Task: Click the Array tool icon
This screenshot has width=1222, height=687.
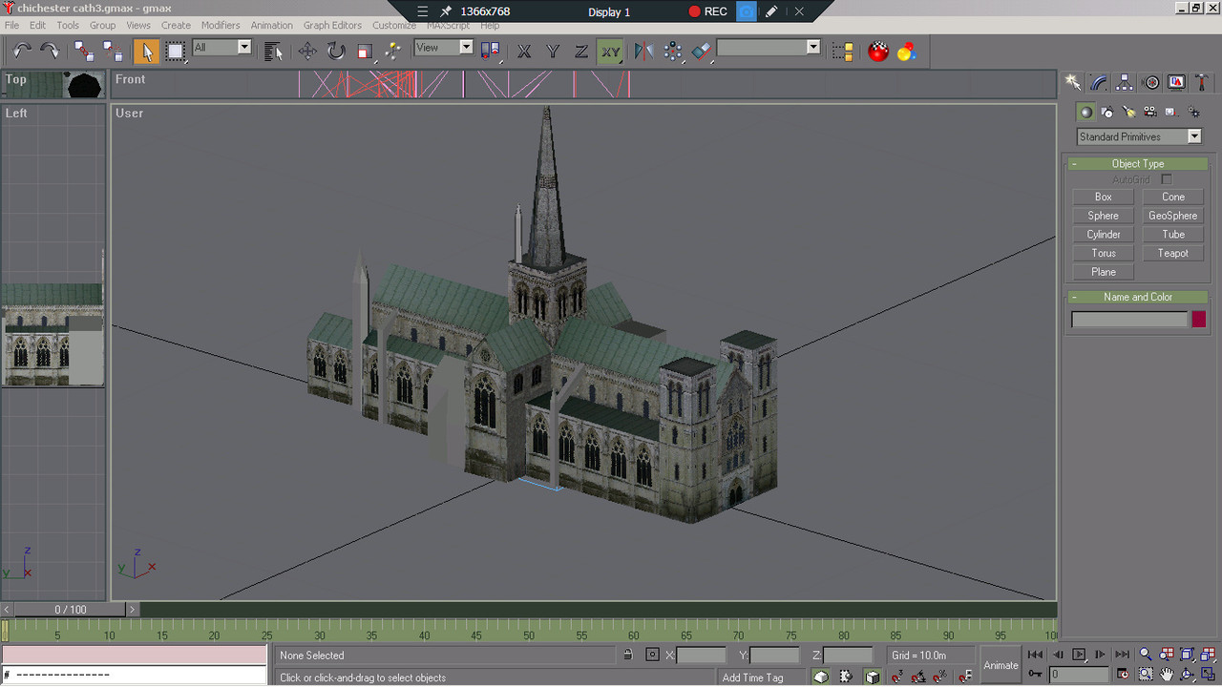Action: point(673,51)
